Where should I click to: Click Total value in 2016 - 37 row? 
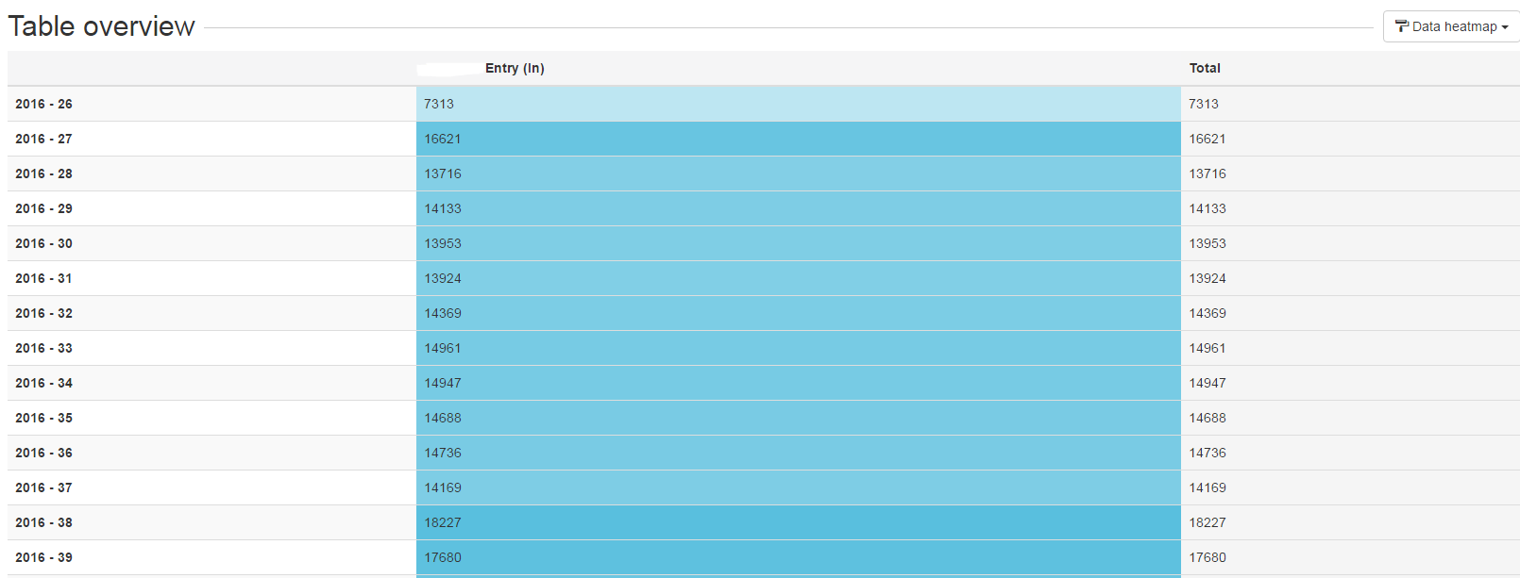coord(1208,487)
